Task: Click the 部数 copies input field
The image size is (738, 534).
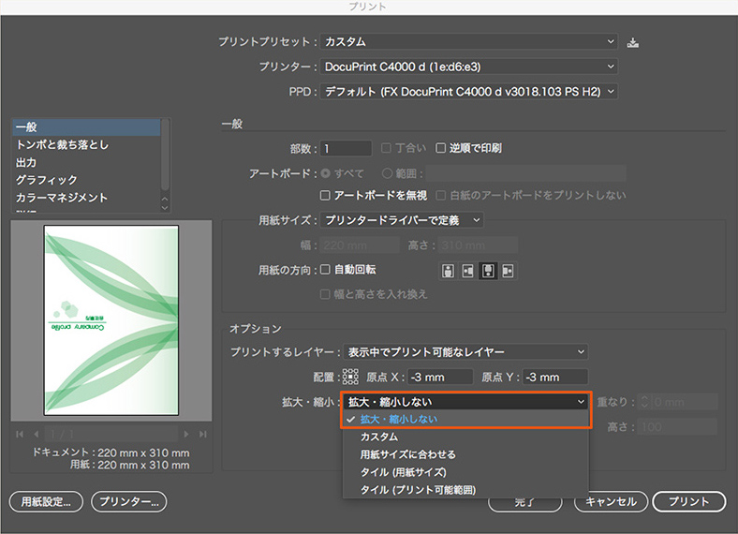Action: tap(347, 148)
